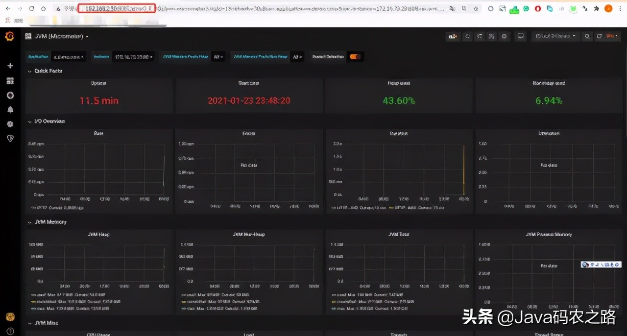627x336 pixels.
Task: Open the Dashboard settings gear icon
Action: pyautogui.click(x=505, y=36)
